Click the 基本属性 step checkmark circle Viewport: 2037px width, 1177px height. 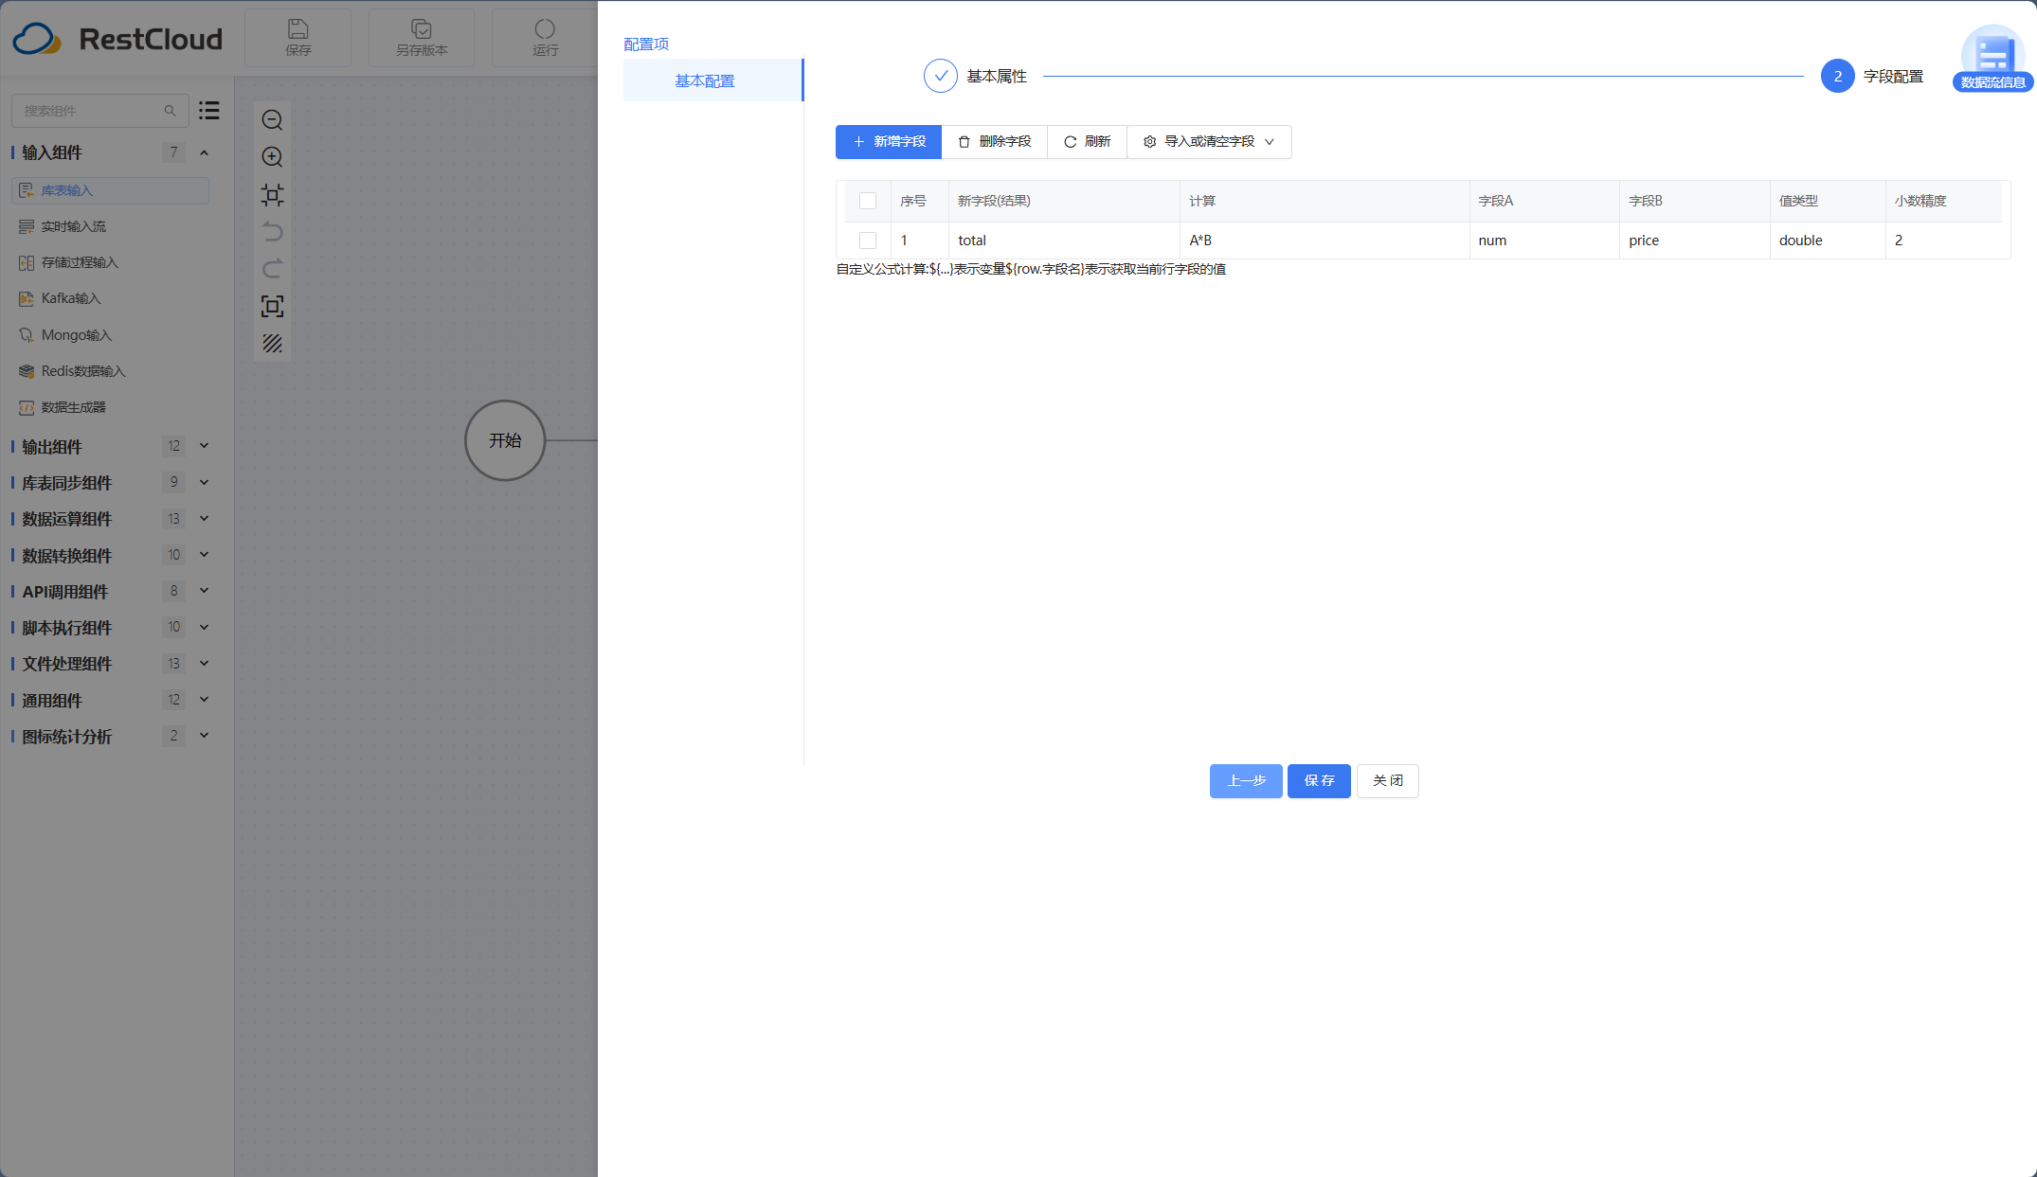pyautogui.click(x=940, y=76)
